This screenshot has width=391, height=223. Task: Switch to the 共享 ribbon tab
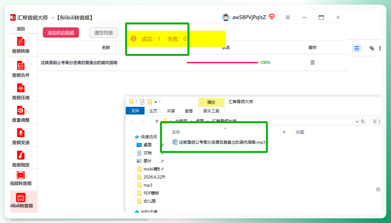pos(171,111)
